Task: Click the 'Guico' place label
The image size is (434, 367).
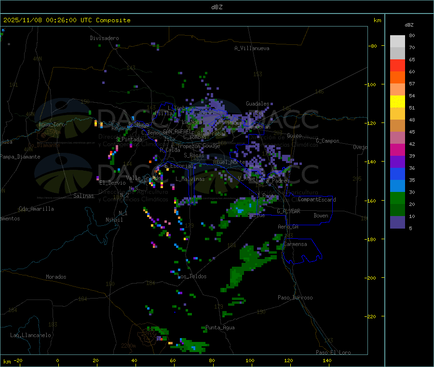Action: pyautogui.click(x=294, y=136)
